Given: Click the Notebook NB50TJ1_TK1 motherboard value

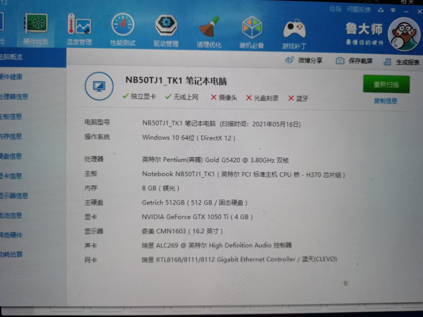Looking at the screenshot, I should pos(244,175).
